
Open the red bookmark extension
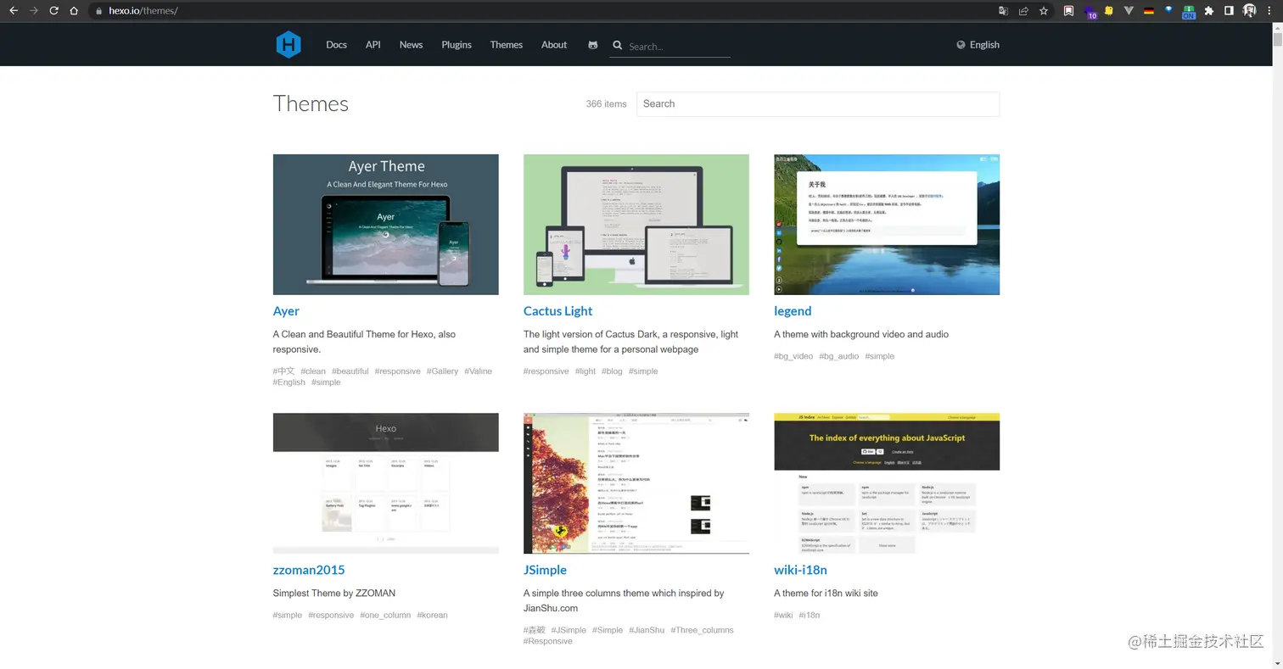tap(1069, 11)
